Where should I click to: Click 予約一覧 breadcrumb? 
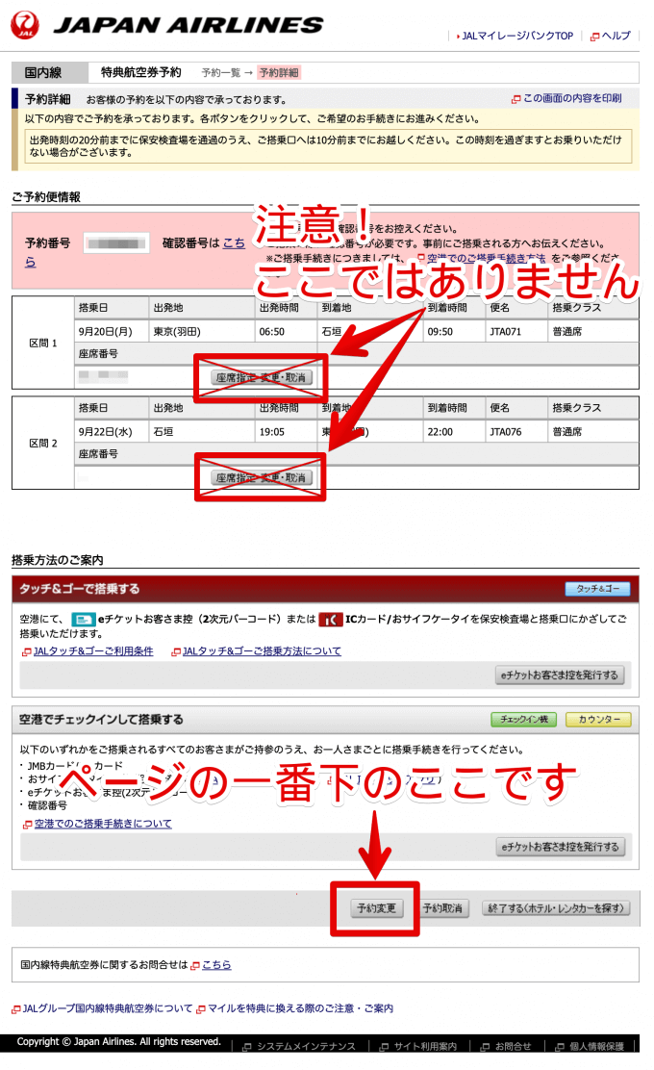click(221, 72)
